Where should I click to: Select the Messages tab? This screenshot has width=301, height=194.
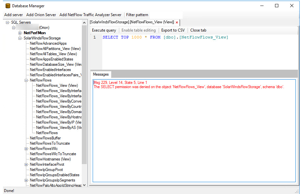point(101,74)
